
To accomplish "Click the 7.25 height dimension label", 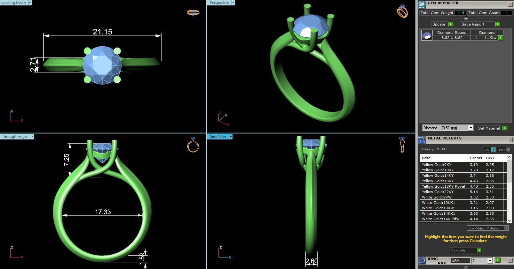I will [x=66, y=160].
